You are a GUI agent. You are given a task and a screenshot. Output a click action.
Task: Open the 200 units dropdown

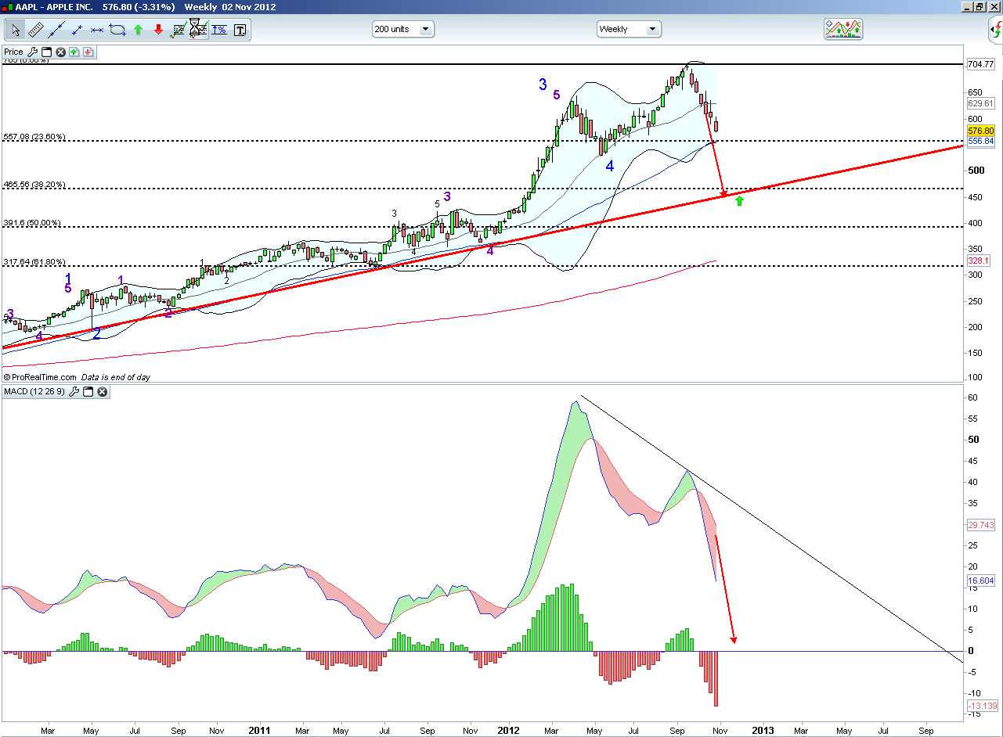click(403, 29)
